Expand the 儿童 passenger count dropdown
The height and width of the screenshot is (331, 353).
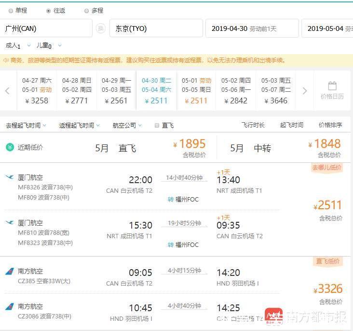[60, 45]
